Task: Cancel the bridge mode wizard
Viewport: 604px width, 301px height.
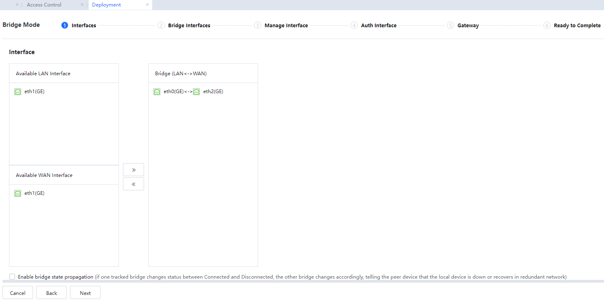Action: (x=18, y=293)
